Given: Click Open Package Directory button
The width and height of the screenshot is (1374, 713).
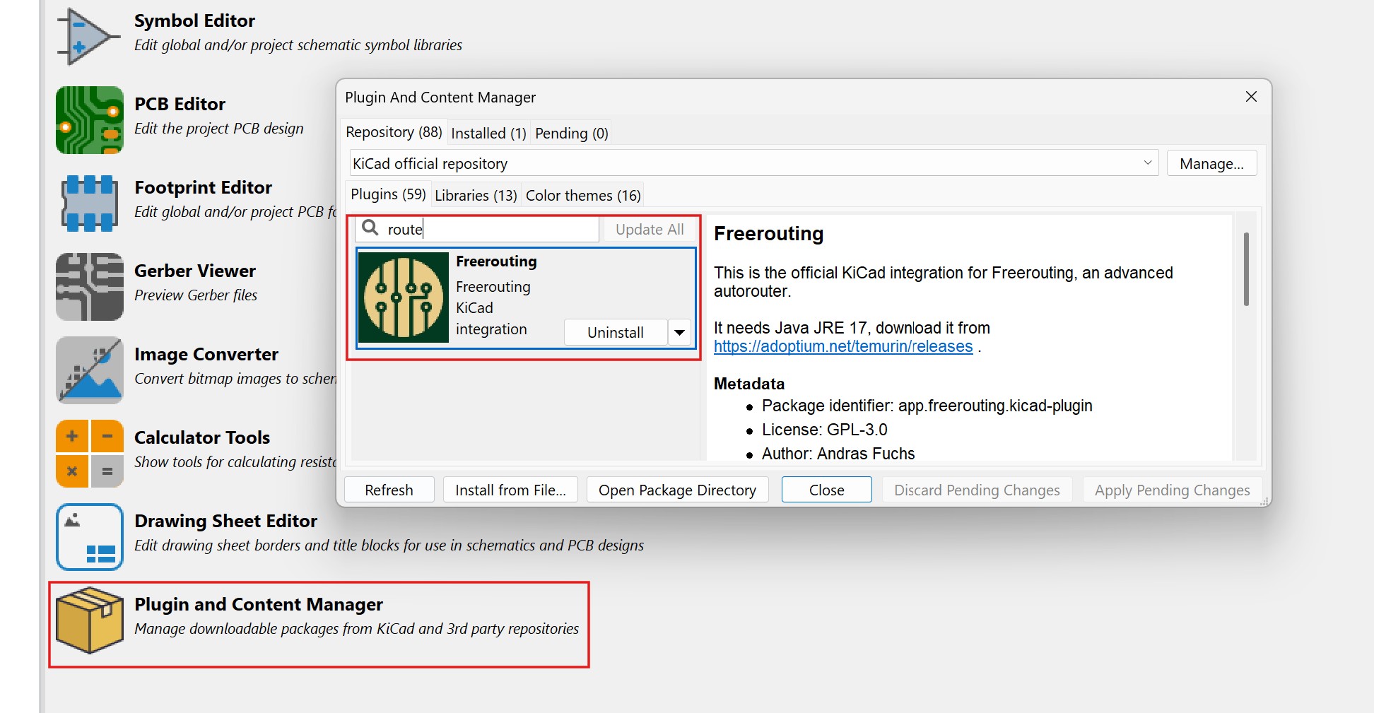Looking at the screenshot, I should click(x=677, y=490).
